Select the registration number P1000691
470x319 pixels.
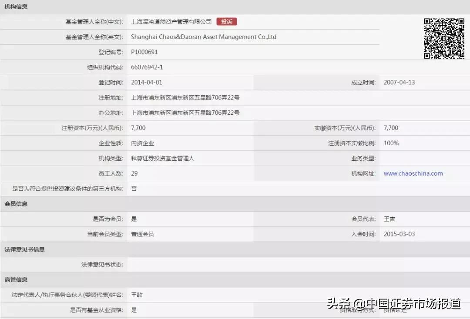tap(144, 52)
